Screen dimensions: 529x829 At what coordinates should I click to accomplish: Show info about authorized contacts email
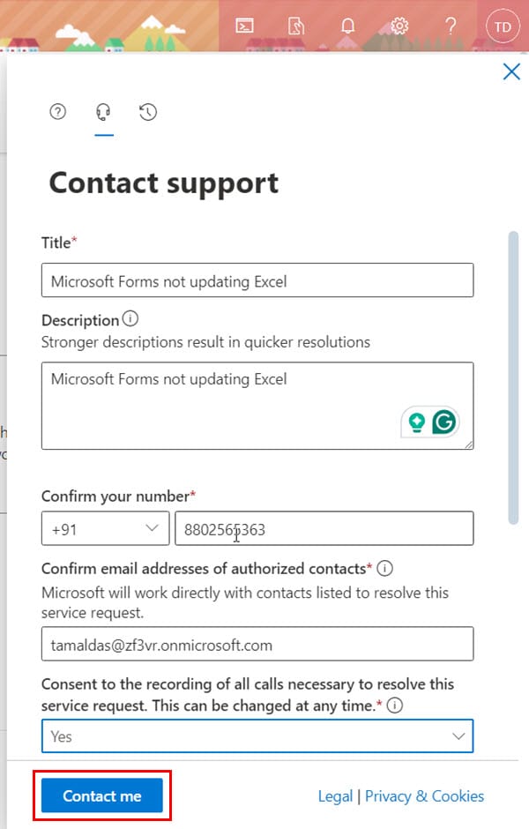coord(384,568)
